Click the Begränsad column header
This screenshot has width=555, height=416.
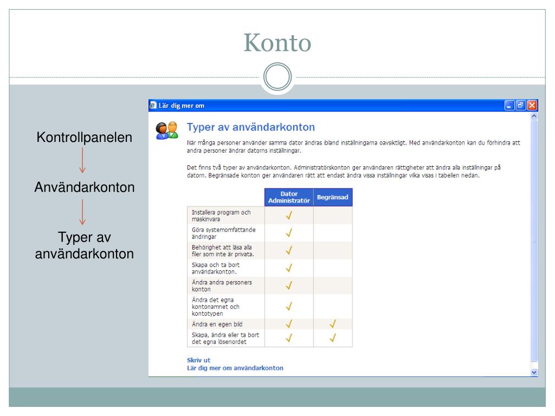[x=333, y=197]
